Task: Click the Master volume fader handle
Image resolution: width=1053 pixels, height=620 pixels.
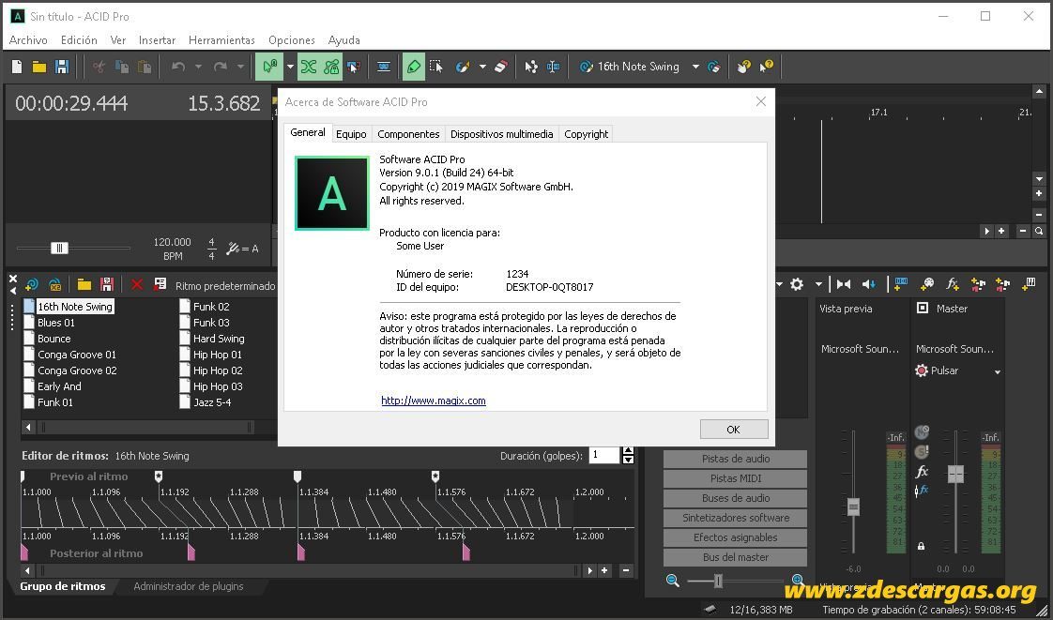Action: pyautogui.click(x=955, y=474)
